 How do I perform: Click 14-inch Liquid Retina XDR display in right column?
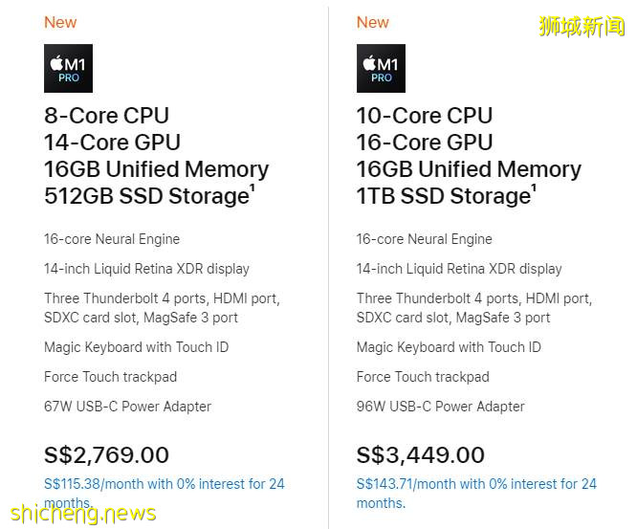click(459, 269)
